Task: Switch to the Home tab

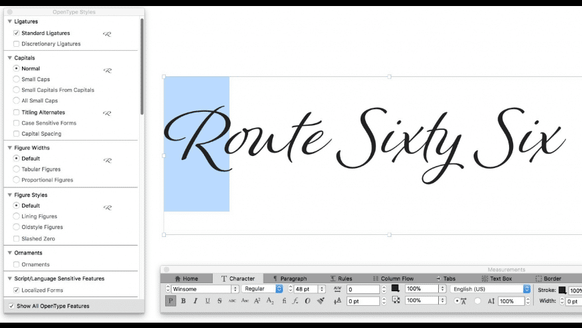Action: pos(187,278)
